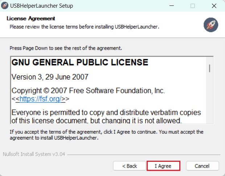The image size is (225, 176).
Task: Click the scrollbar track below the thumb
Action: tap(210, 98)
